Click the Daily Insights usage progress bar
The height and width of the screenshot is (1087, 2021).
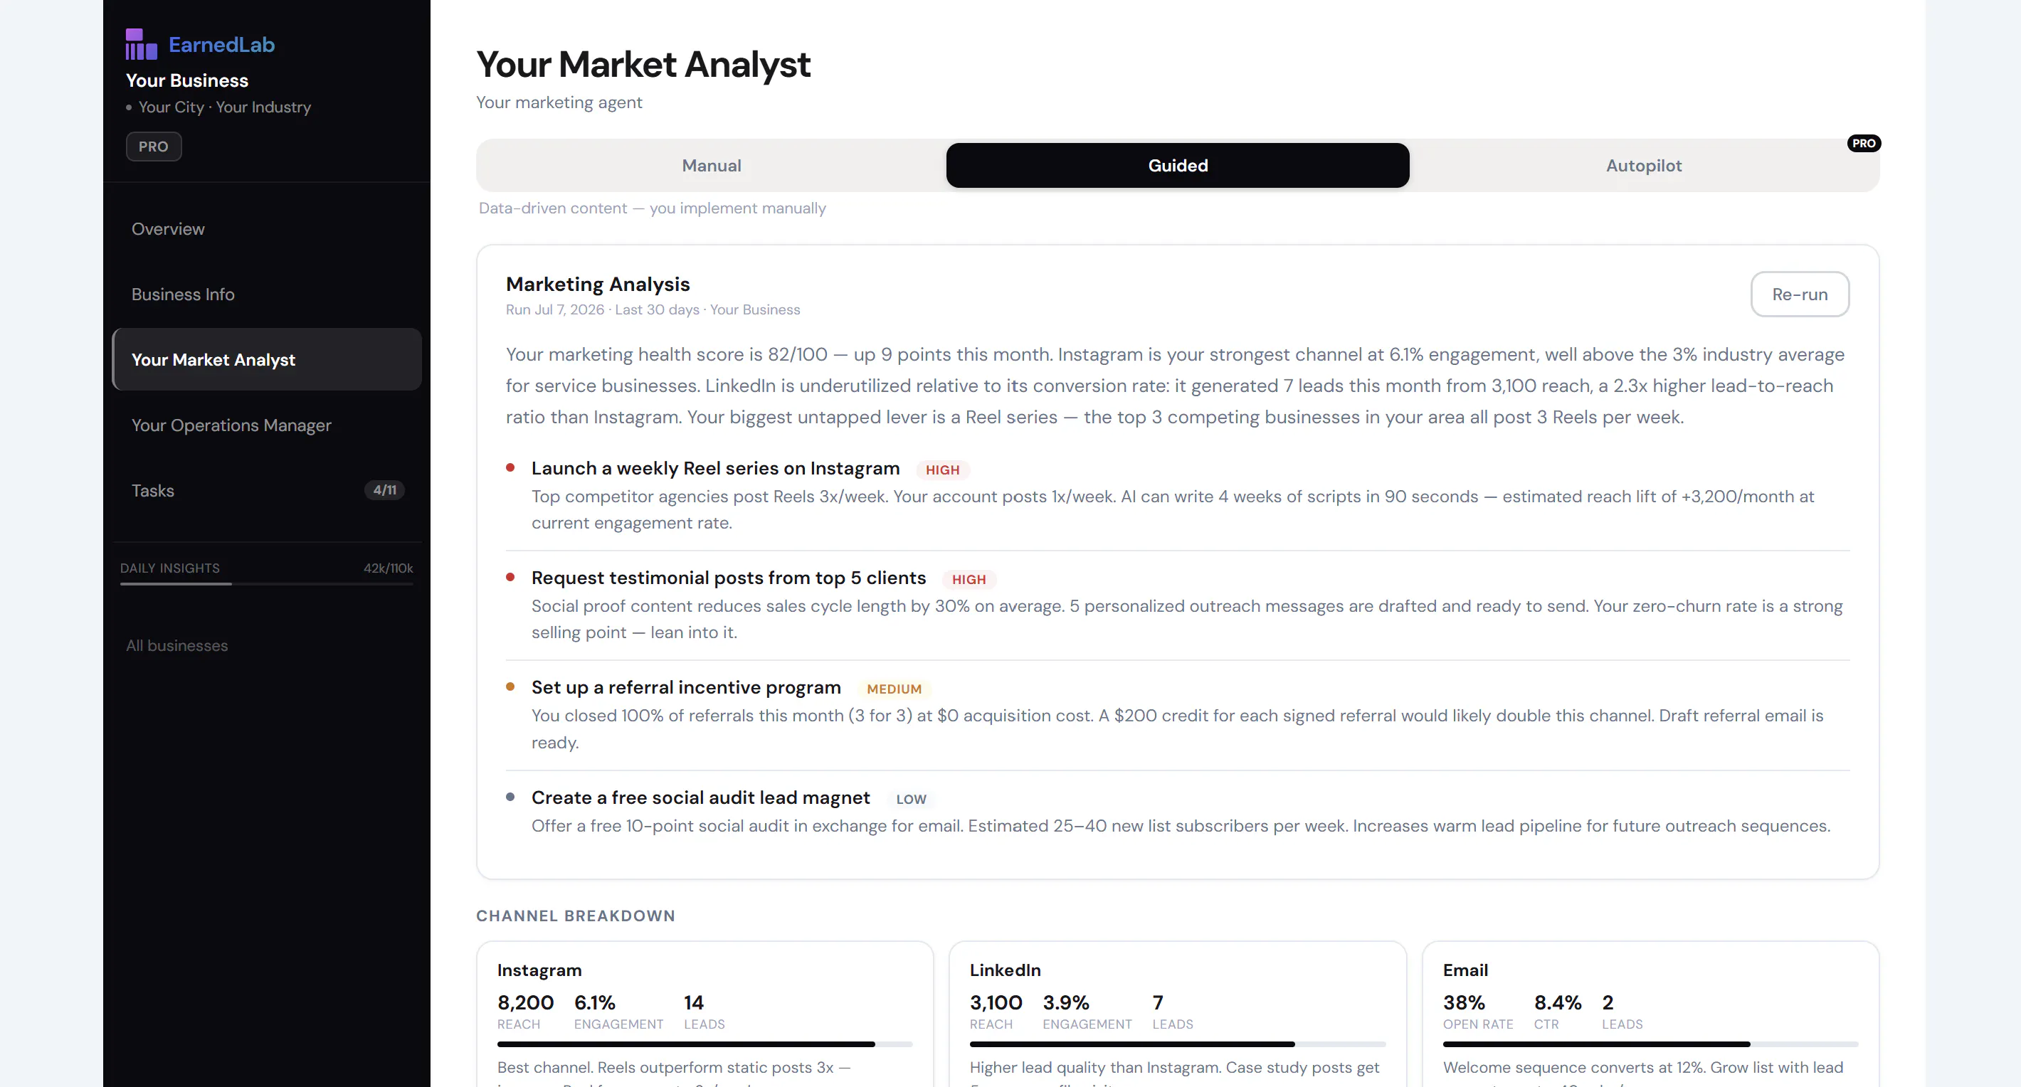(x=267, y=584)
